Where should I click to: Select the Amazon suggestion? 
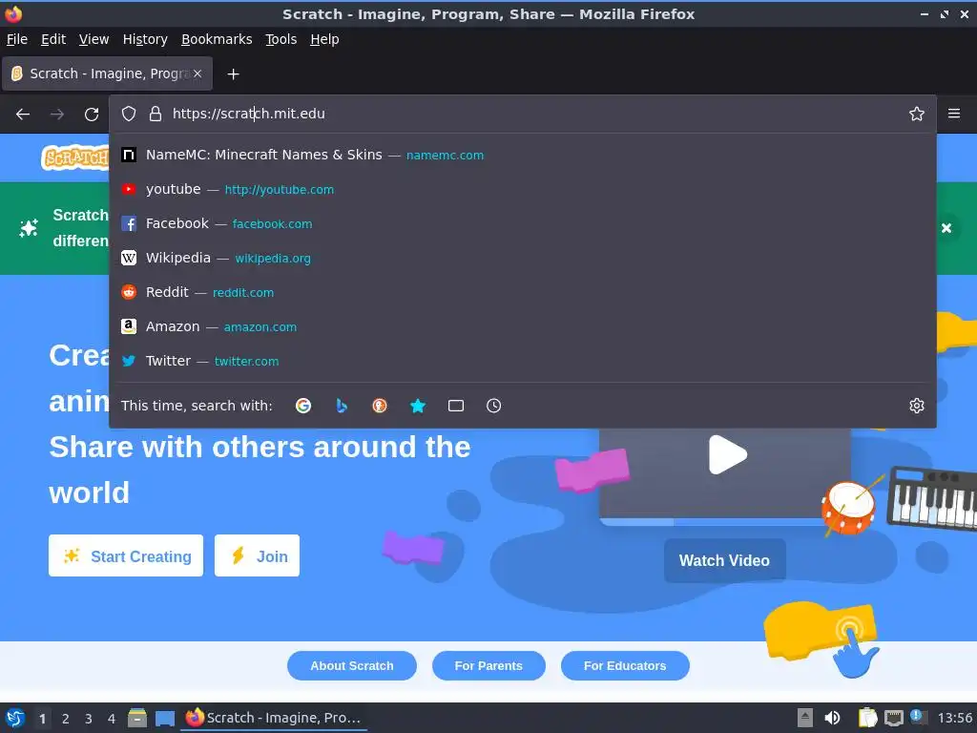[523, 326]
